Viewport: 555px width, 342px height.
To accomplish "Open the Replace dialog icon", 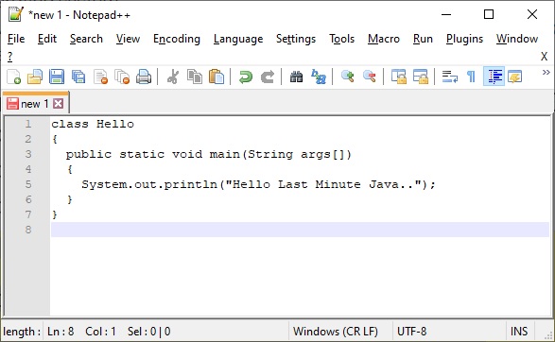I will click(x=319, y=77).
